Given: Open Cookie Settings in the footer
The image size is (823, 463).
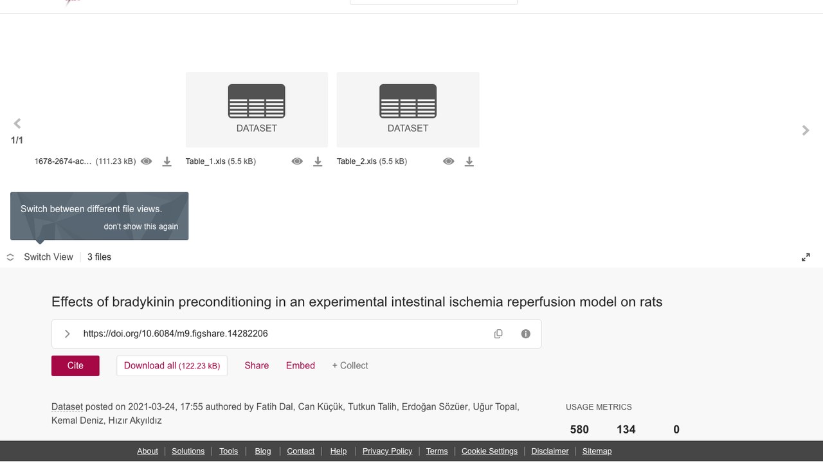Looking at the screenshot, I should coord(489,451).
